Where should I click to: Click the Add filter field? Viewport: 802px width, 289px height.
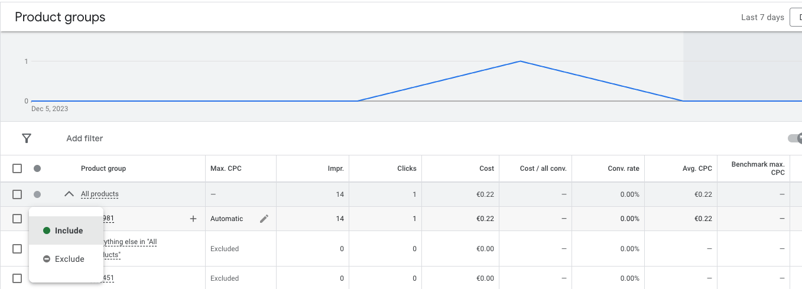pos(85,138)
